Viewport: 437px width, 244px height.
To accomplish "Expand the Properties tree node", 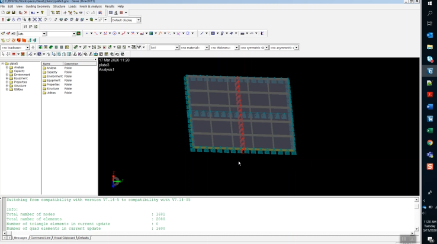I will (7, 82).
